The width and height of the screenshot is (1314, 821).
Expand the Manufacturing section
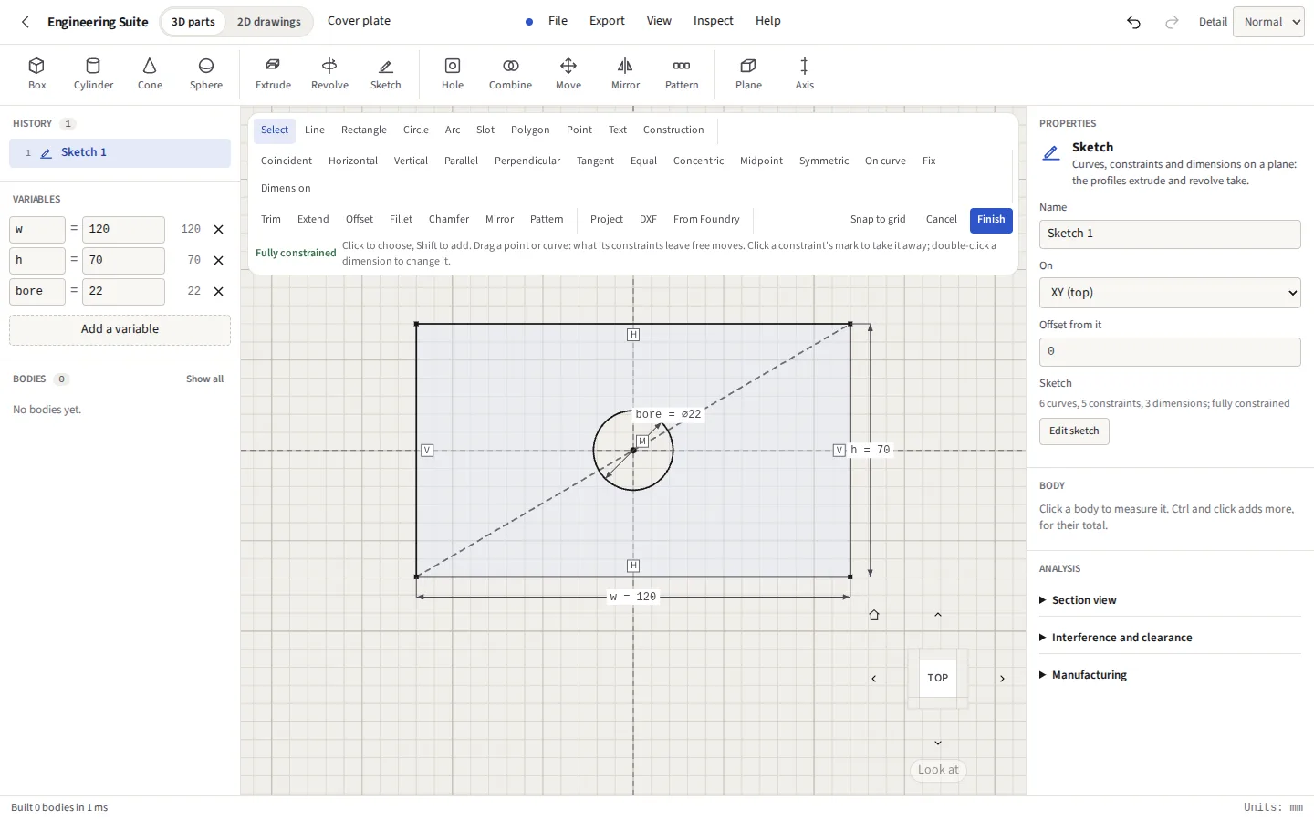click(x=1170, y=675)
